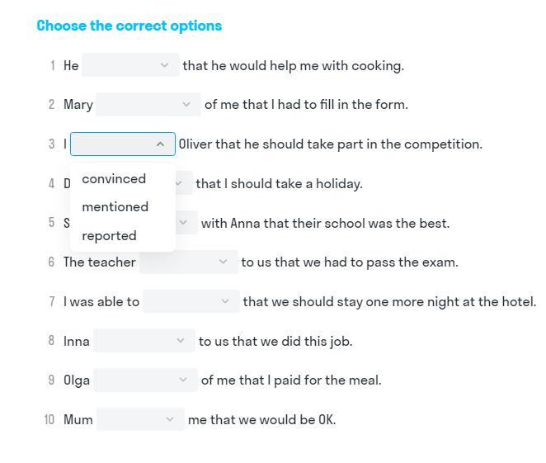Click the chevron arrow in sentence 1
This screenshot has width=546, height=463.
coord(164,65)
